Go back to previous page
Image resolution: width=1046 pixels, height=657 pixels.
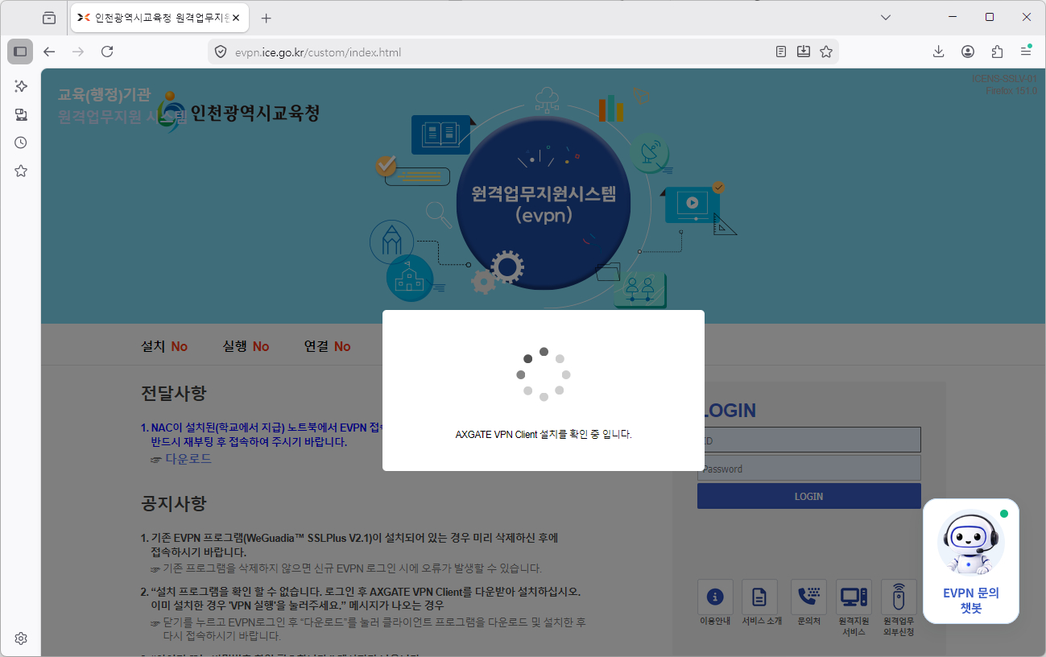click(x=49, y=52)
